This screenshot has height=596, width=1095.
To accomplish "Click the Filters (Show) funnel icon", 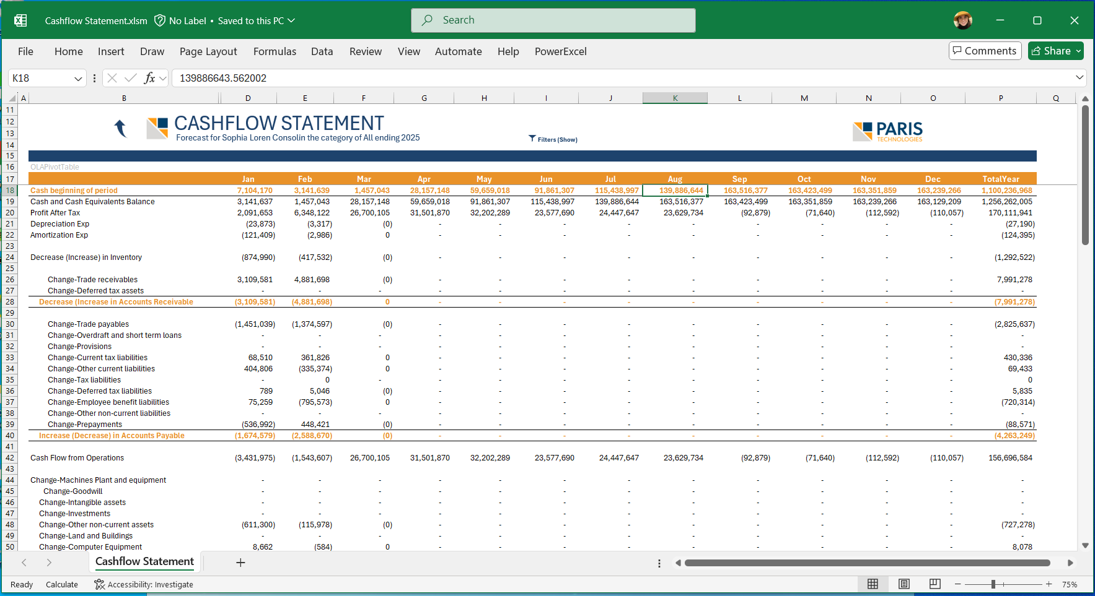I will click(532, 139).
